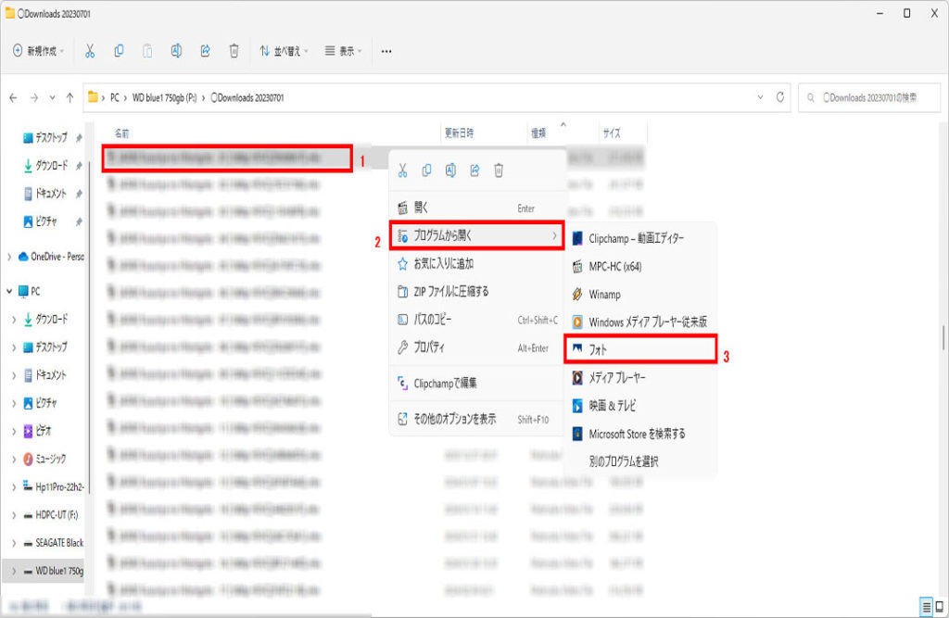This screenshot has height=618, width=949.
Task: Click the rename icon in the context menu
Action: point(450,170)
